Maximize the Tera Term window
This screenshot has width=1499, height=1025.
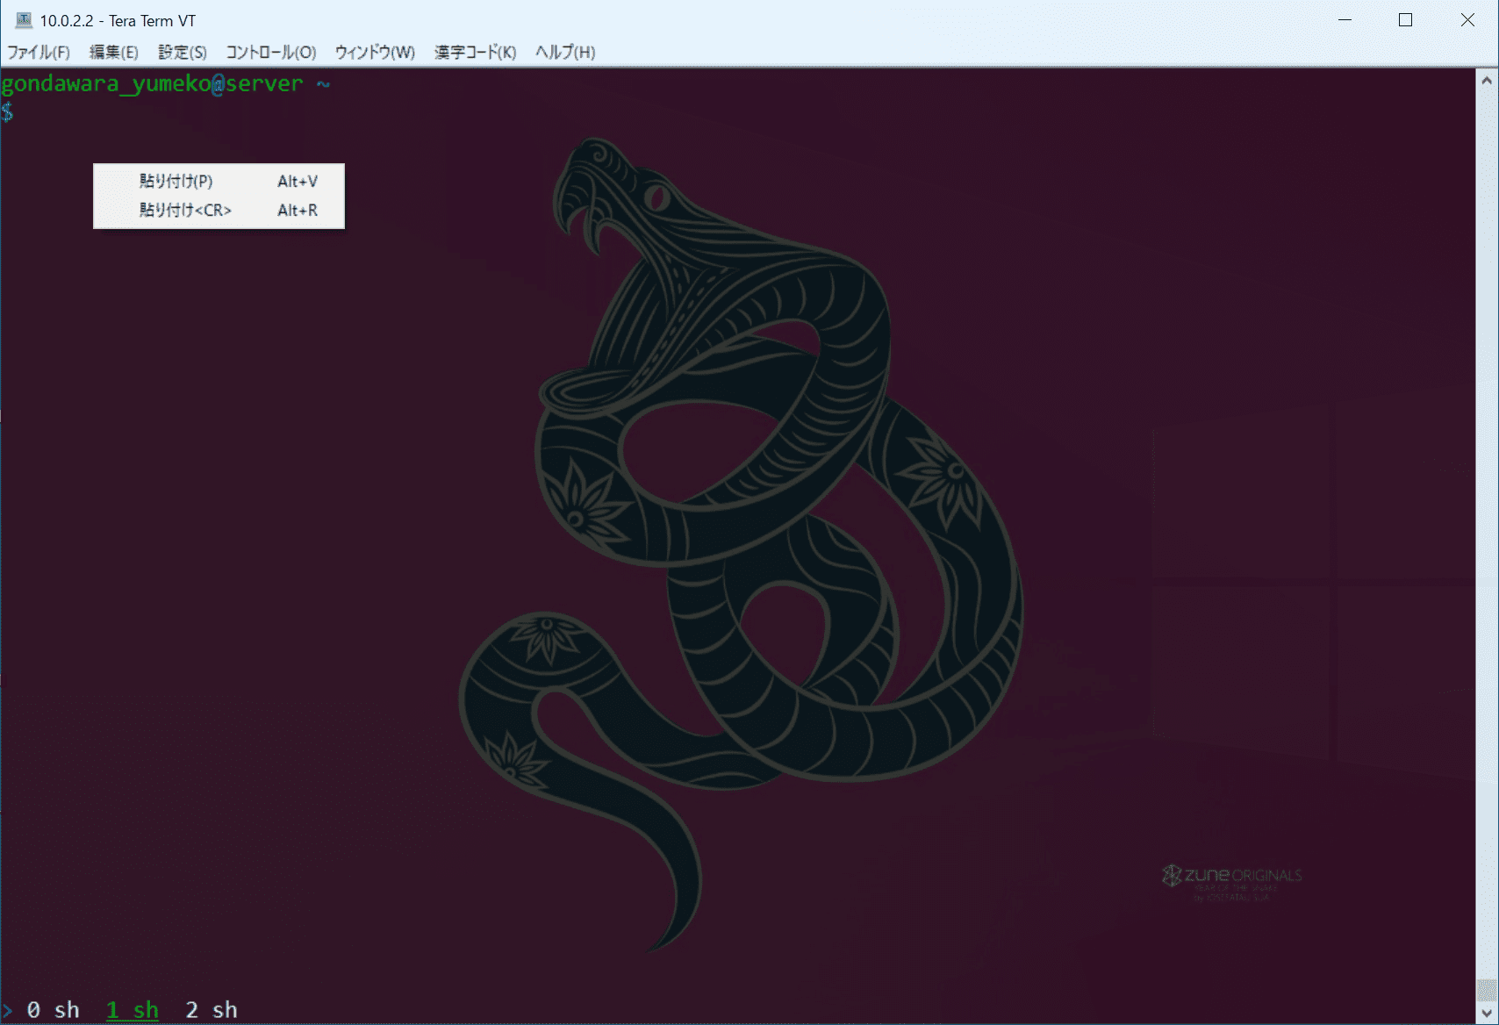[x=1405, y=20]
